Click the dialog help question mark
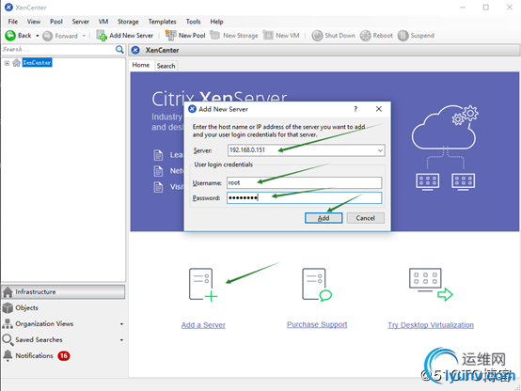The image size is (521, 391). tap(355, 109)
